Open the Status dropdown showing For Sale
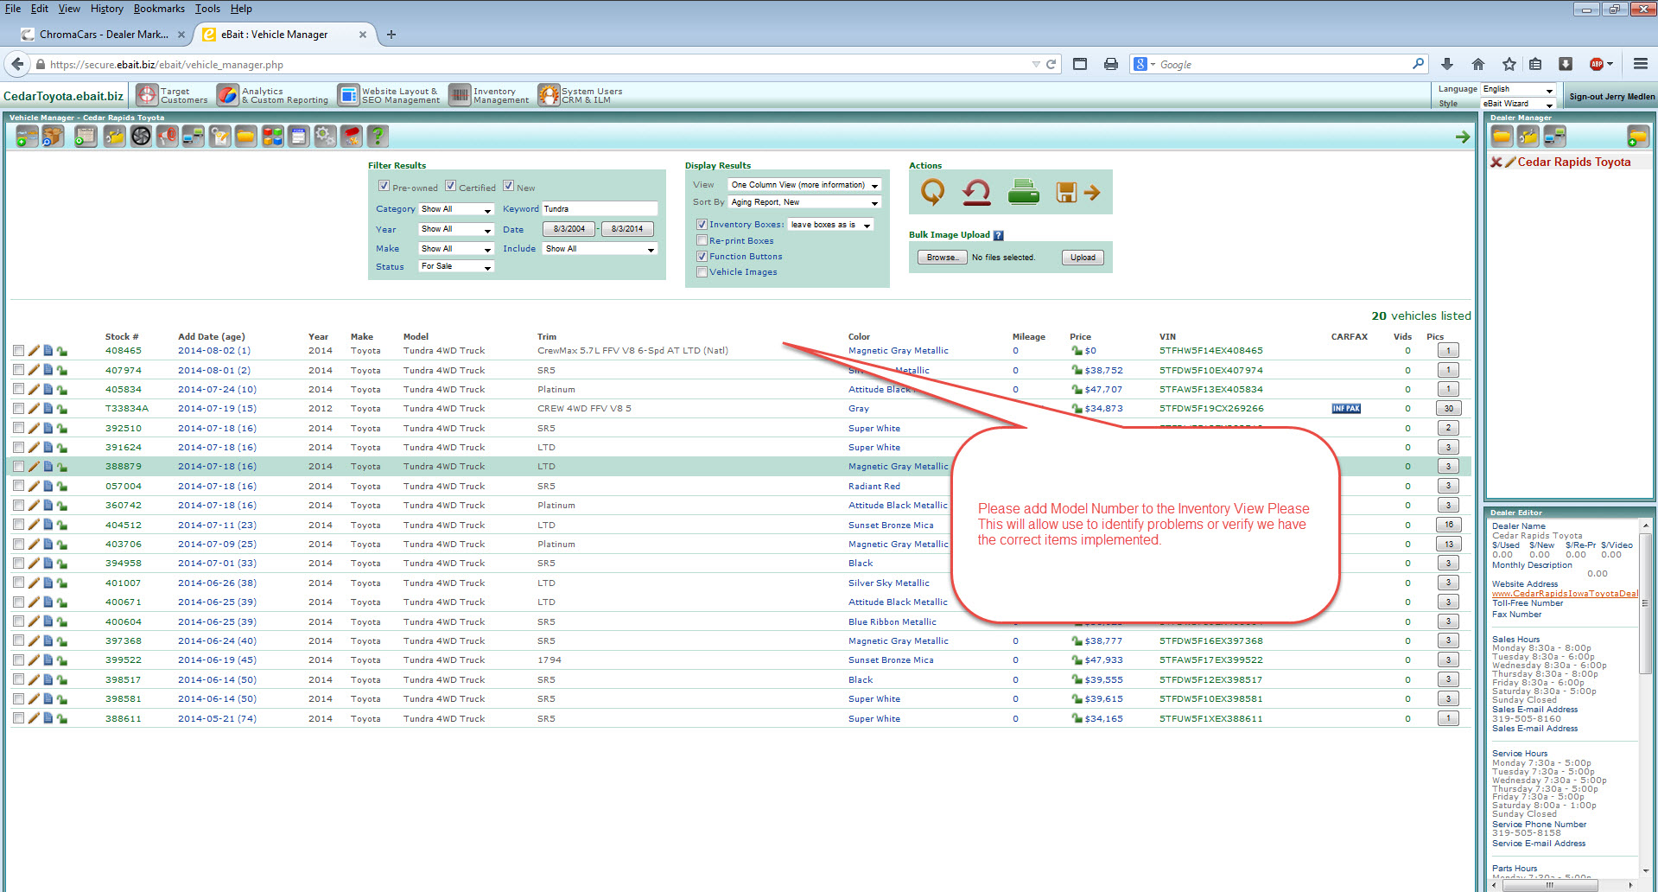The image size is (1658, 892). click(456, 266)
